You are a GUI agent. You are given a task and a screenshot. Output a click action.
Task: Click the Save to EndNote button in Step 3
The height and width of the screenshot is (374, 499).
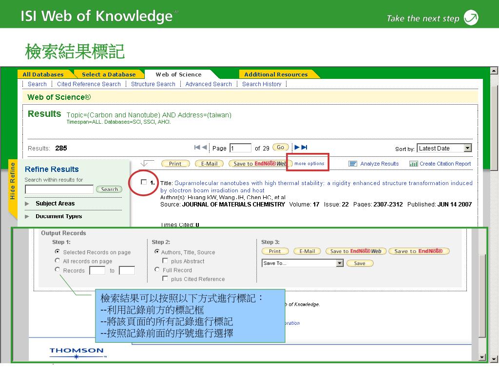coord(419,251)
